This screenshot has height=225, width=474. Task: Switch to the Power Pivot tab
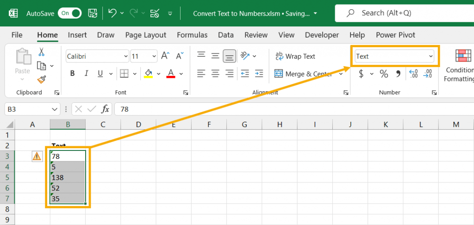tap(395, 35)
